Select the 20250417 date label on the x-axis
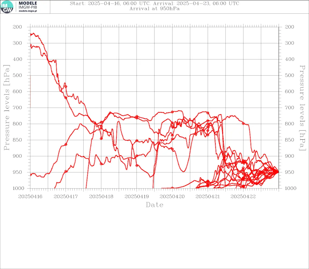Image resolution: width=309 pixels, height=269 pixels. click(66, 197)
